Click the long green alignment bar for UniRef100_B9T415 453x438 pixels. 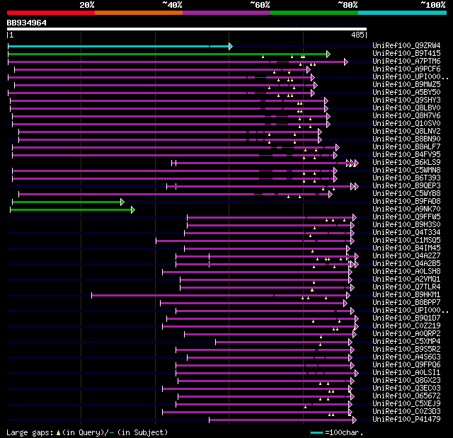167,54
